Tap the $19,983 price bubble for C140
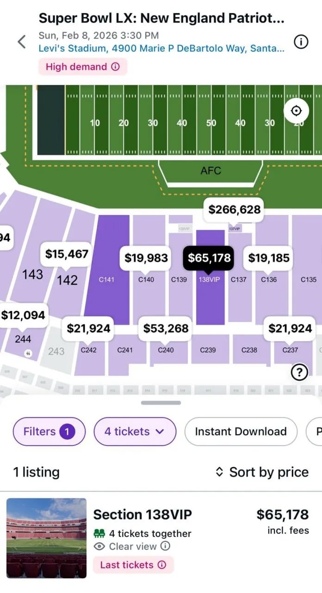This screenshot has height=593, width=322. click(146, 258)
